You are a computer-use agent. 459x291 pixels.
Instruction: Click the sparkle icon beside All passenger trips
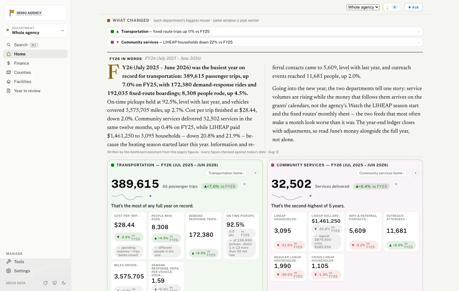point(244,184)
